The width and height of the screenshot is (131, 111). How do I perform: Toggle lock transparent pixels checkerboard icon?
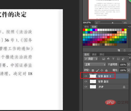pos(93,70)
